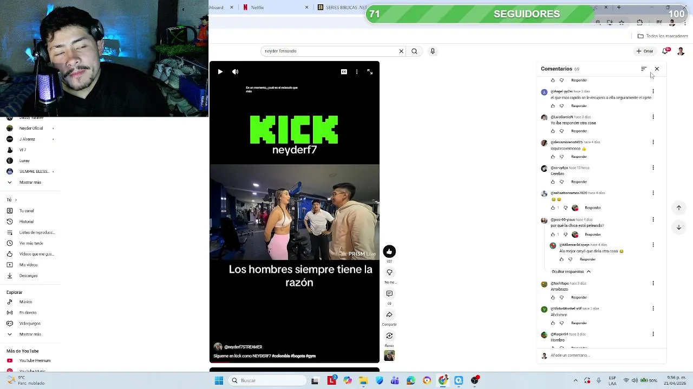
Task: Clear the search box text
Action: click(401, 51)
